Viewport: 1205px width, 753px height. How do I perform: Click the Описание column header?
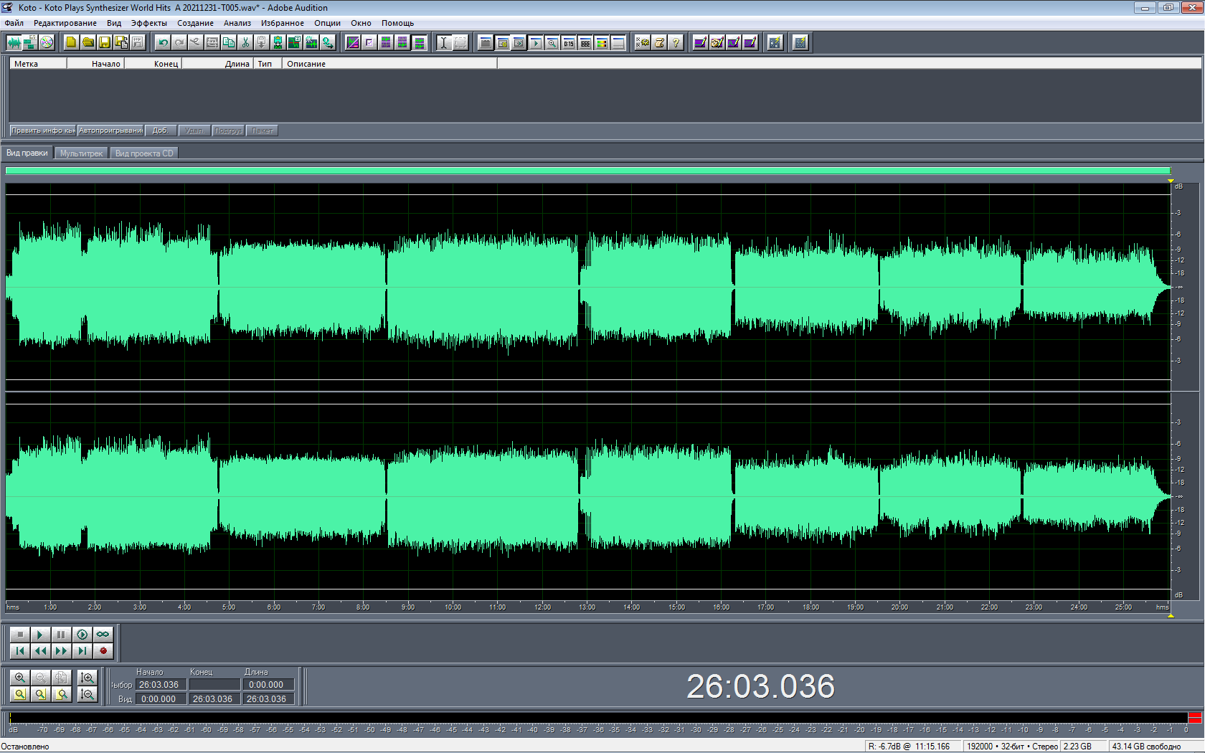pyautogui.click(x=389, y=64)
